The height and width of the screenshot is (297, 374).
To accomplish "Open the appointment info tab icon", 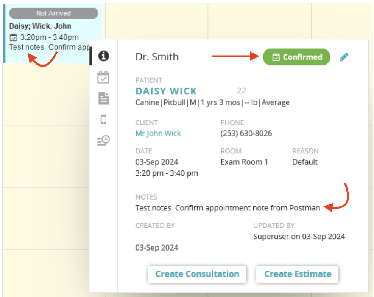I will tap(103, 56).
